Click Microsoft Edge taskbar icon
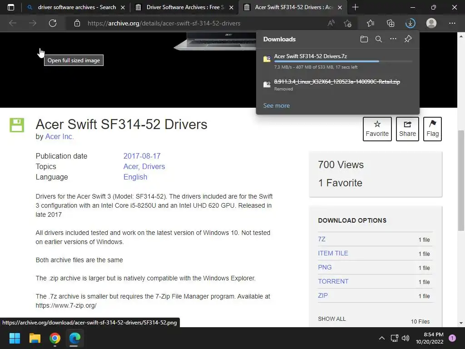Viewport: 465px width, 349px height. tap(75, 338)
